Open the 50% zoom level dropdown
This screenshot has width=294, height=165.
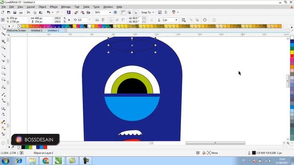point(110,12)
